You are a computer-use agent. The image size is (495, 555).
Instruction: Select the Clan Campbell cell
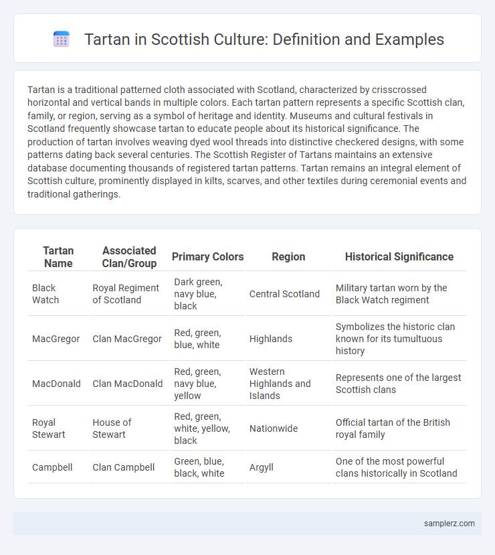(129, 467)
